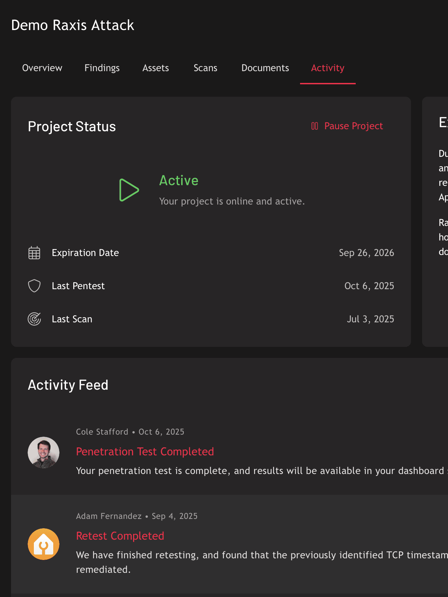The height and width of the screenshot is (597, 448).
Task: Open the Penetration Test Completed entry
Action: coord(145,452)
